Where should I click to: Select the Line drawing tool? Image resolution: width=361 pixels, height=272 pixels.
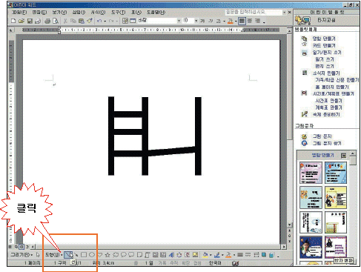pos(68,254)
